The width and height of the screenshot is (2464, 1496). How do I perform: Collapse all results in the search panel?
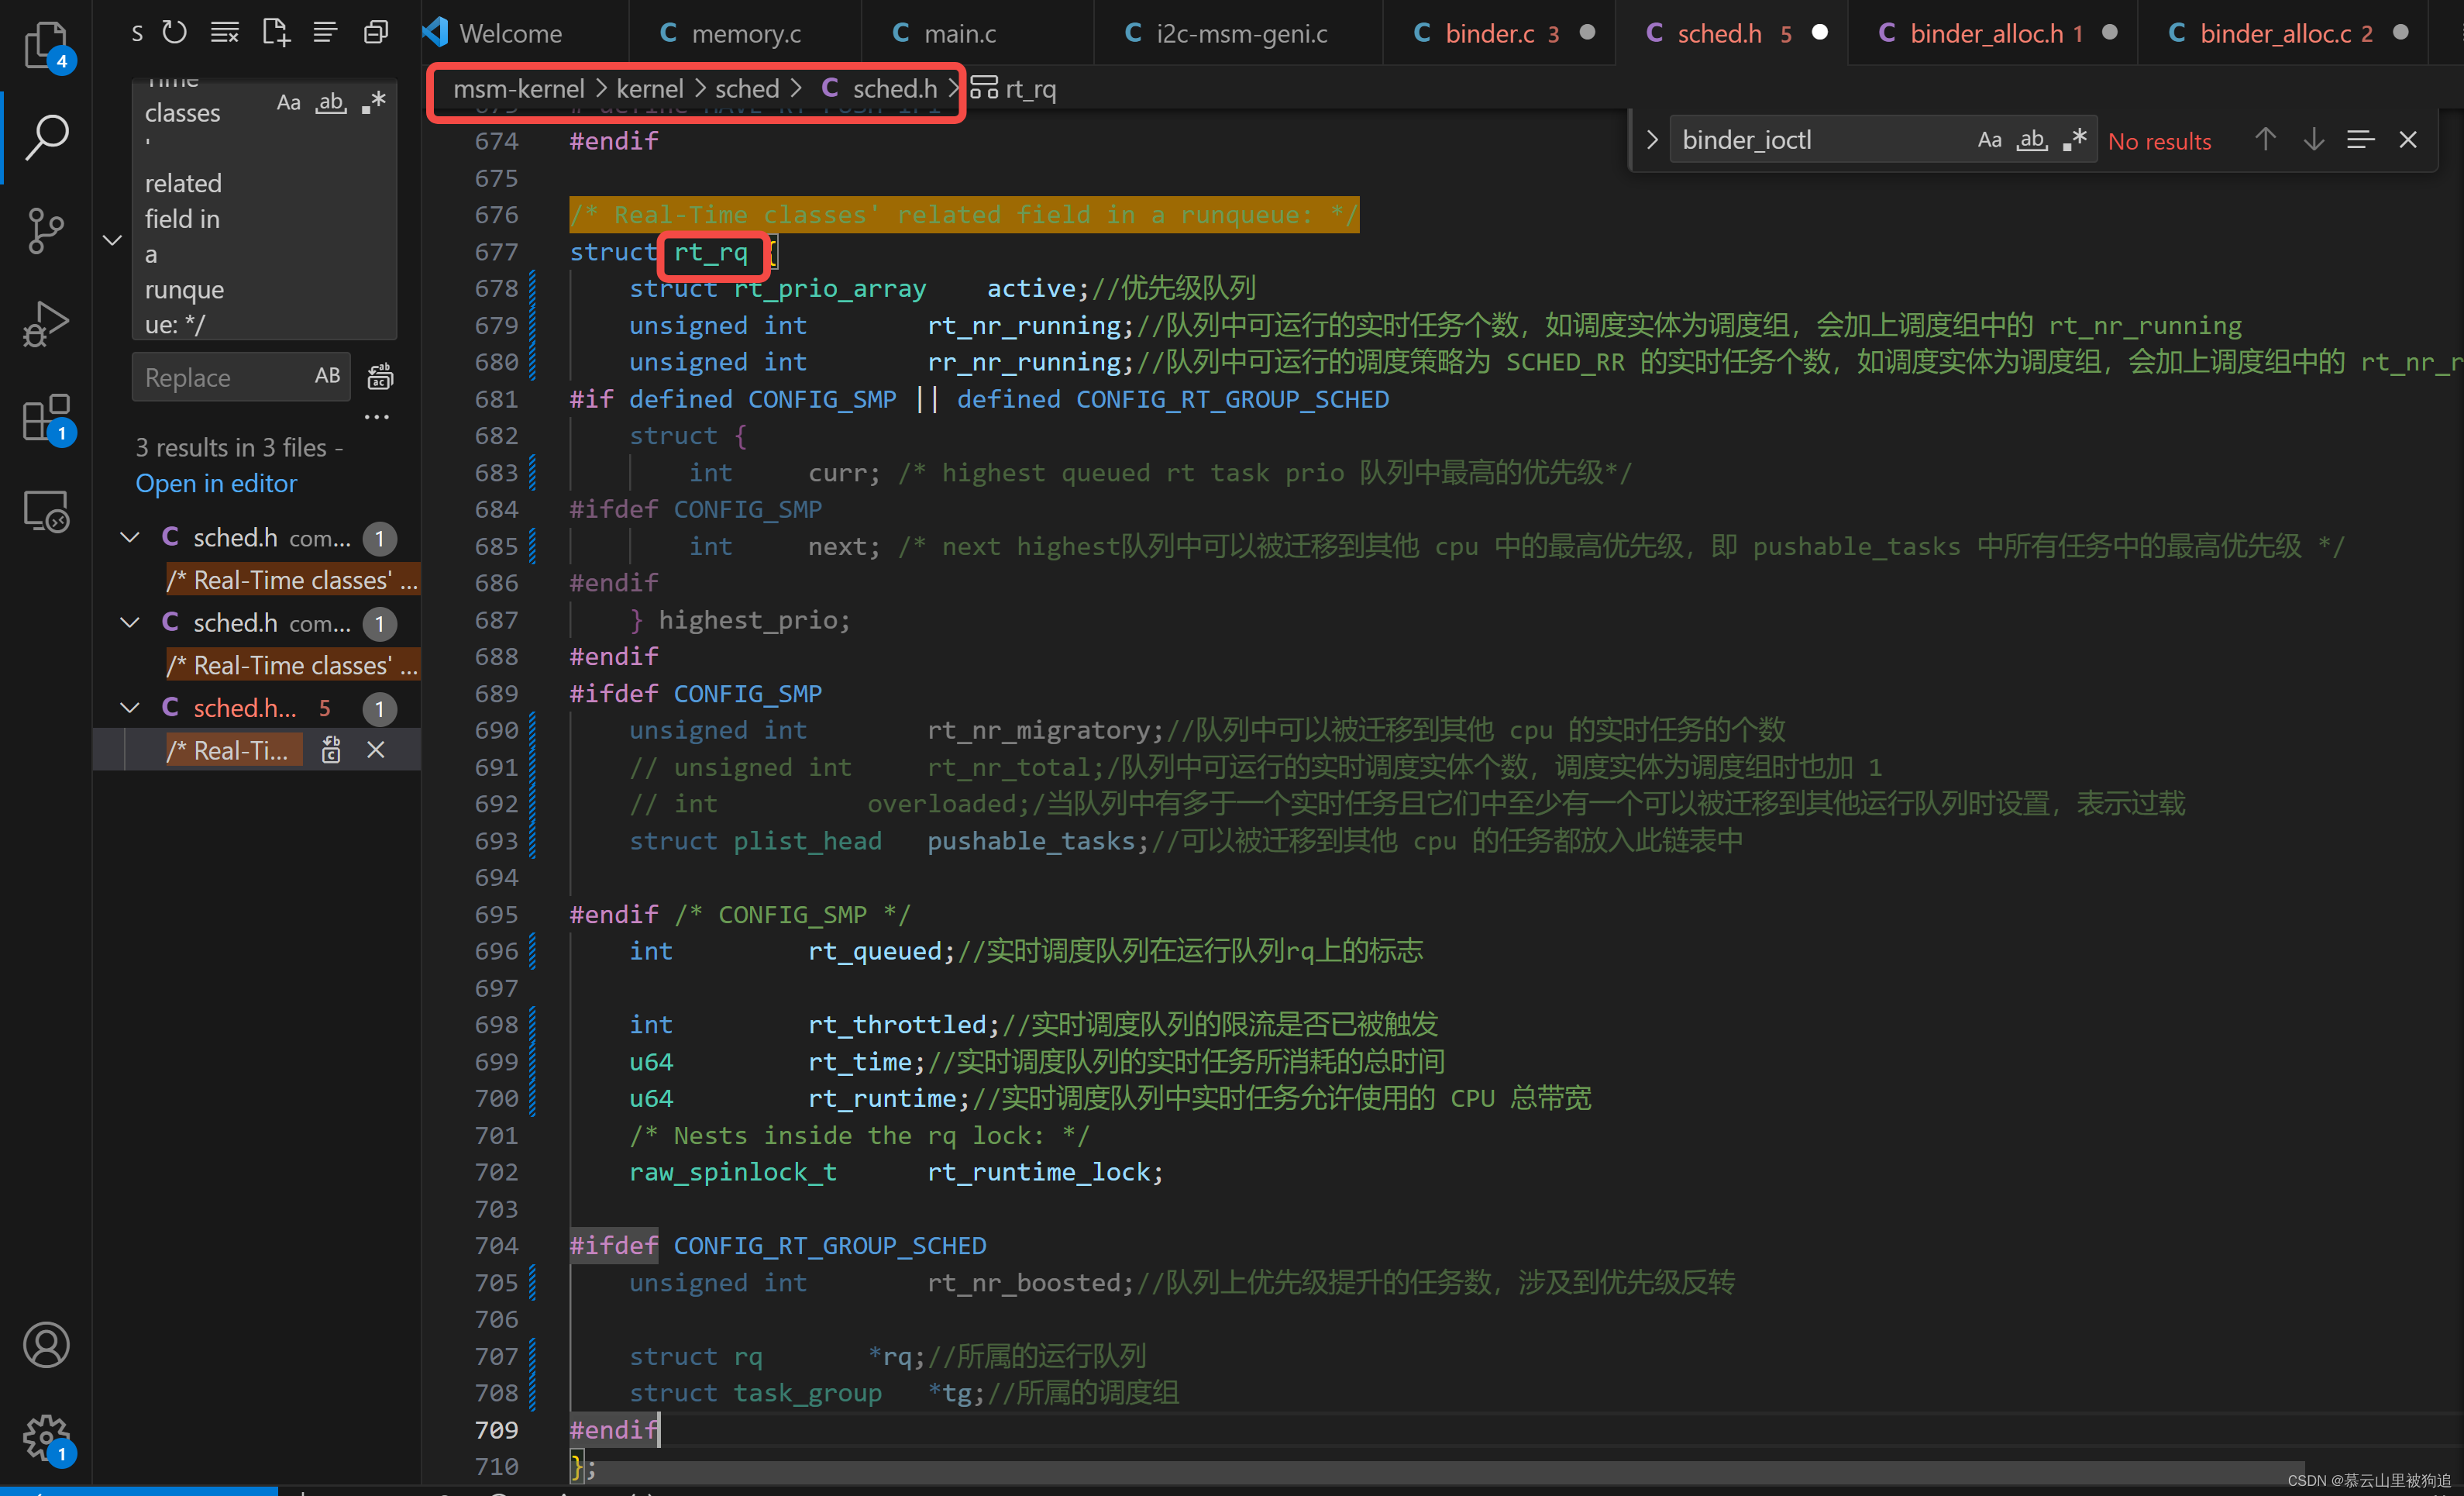point(375,31)
